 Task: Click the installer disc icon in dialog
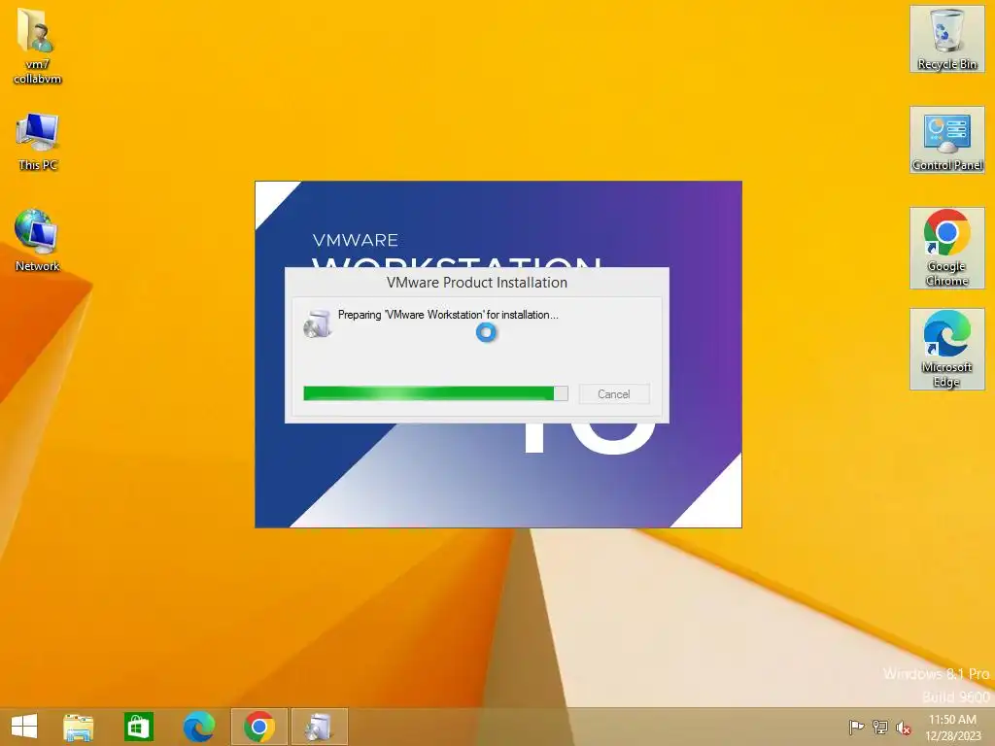click(x=318, y=323)
